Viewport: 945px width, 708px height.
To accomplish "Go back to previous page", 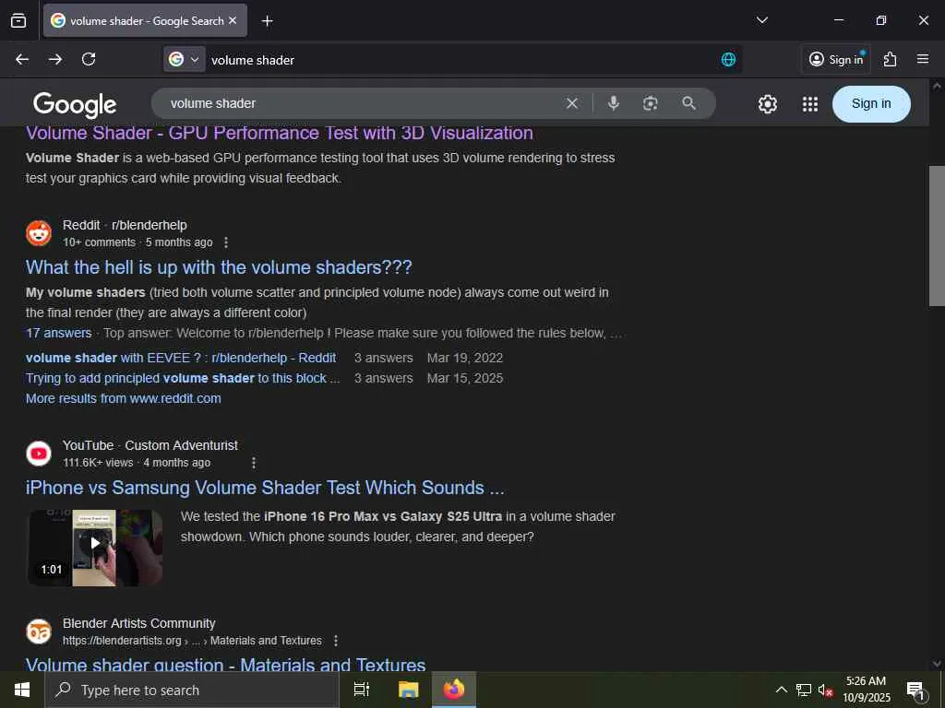I will click(x=22, y=59).
